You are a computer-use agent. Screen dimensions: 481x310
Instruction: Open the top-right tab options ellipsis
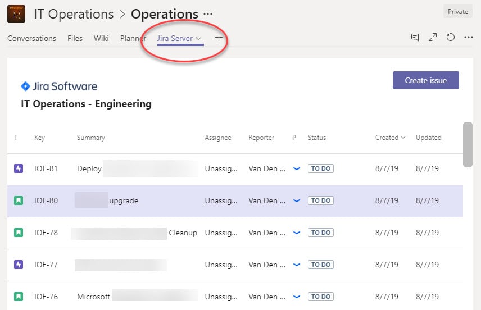pyautogui.click(x=469, y=38)
